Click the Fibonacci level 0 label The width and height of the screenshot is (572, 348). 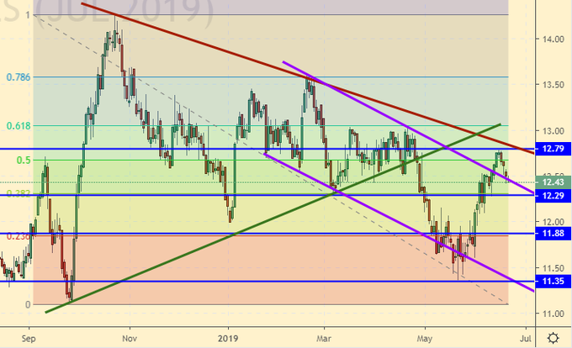pyautogui.click(x=29, y=304)
